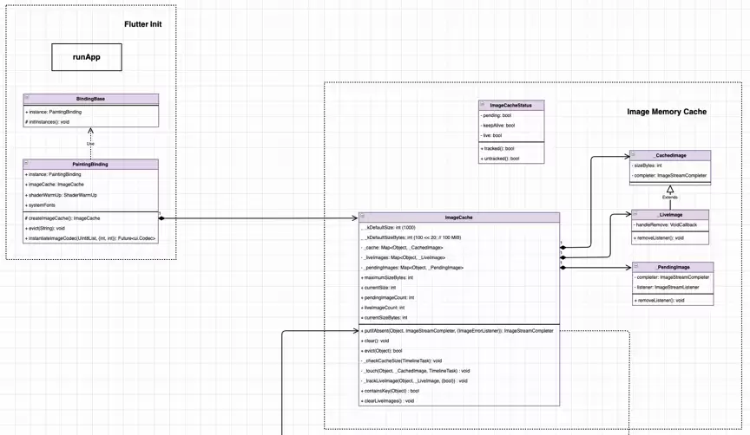Image resolution: width=750 pixels, height=435 pixels.
Task: Select the 'listener: ImageStreamListener' row
Action: click(x=673, y=288)
